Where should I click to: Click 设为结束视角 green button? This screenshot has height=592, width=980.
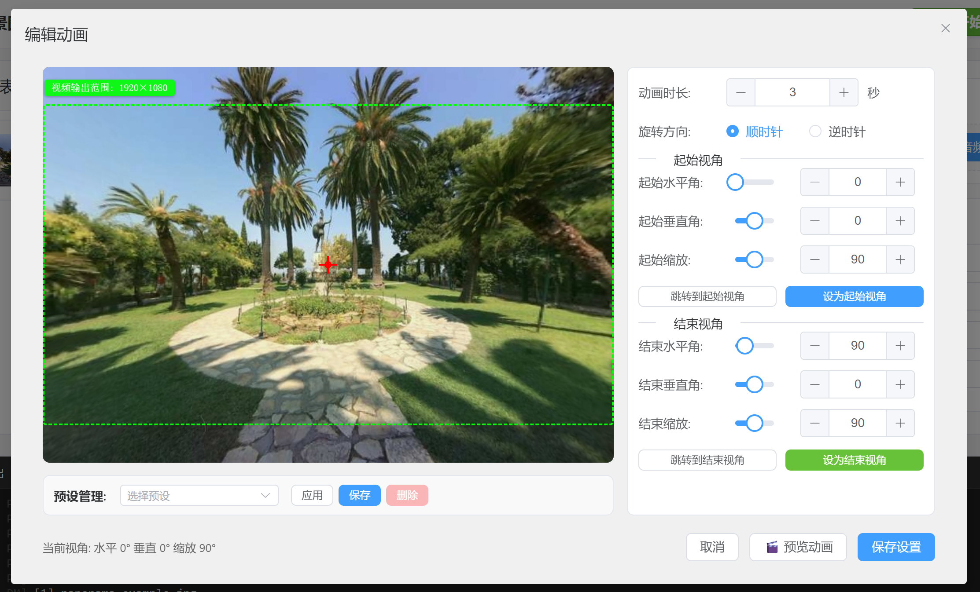click(x=854, y=460)
